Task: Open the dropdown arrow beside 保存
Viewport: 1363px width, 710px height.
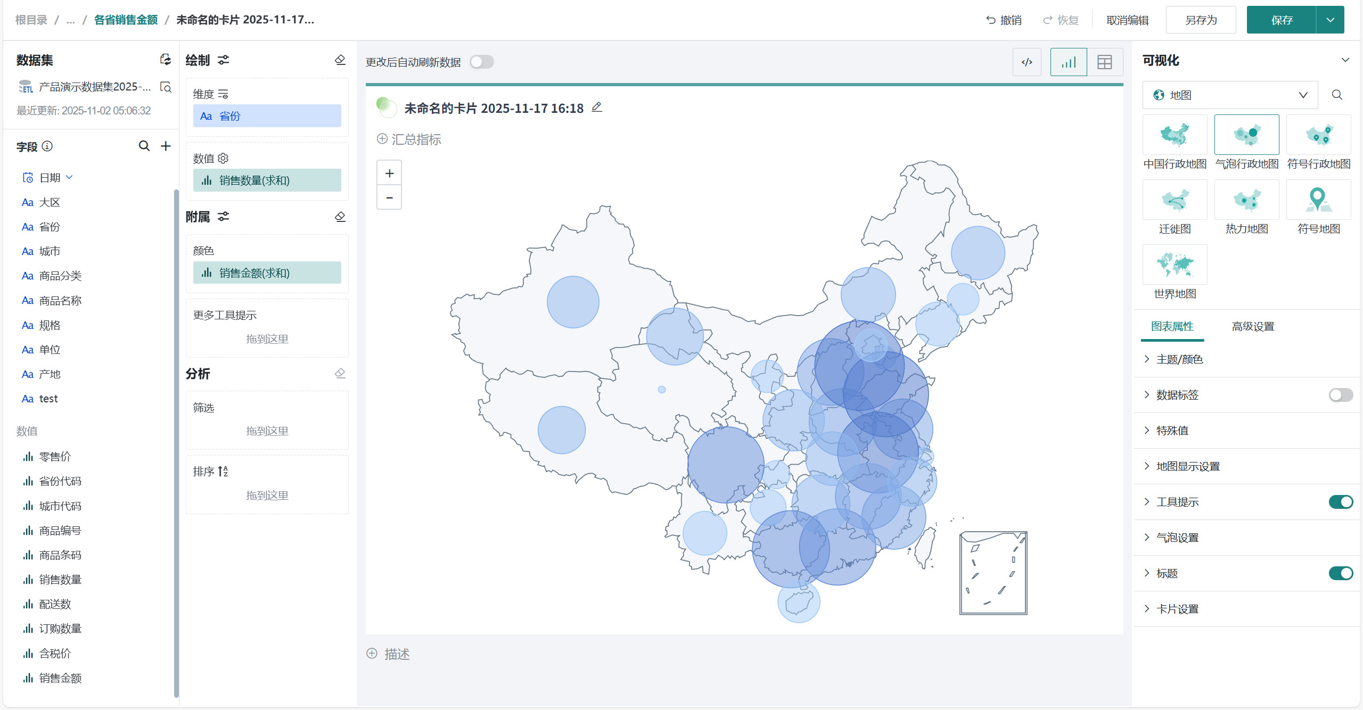Action: pyautogui.click(x=1330, y=20)
